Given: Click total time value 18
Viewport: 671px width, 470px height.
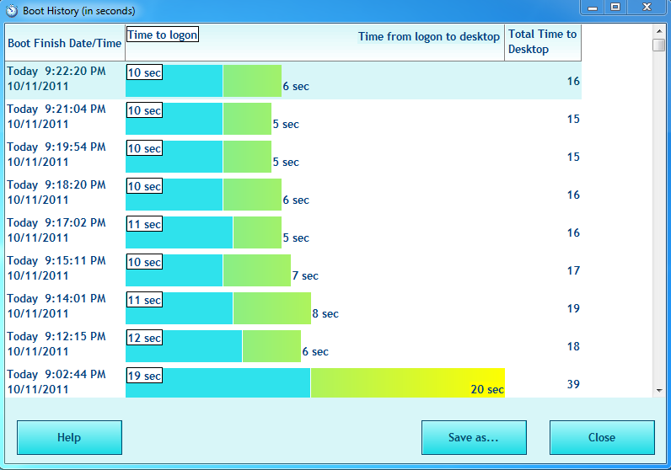Looking at the screenshot, I should 573,346.
